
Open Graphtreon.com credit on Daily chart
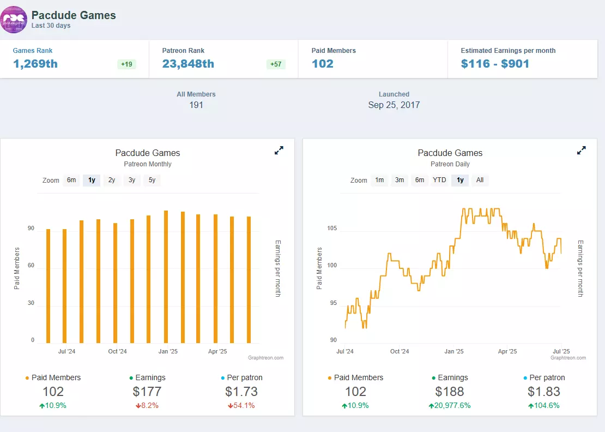point(568,358)
